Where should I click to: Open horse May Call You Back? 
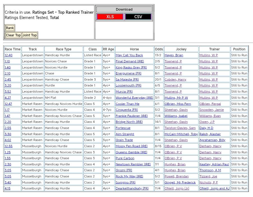(x=129, y=55)
